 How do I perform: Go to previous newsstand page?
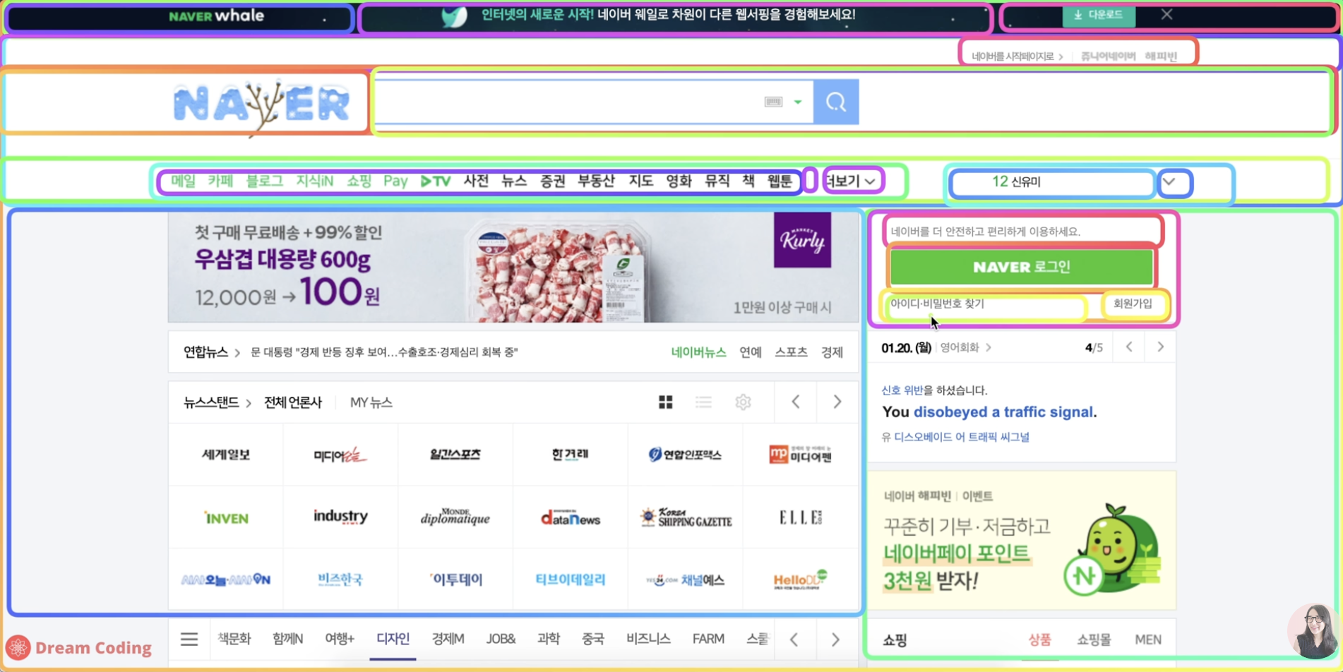(796, 402)
